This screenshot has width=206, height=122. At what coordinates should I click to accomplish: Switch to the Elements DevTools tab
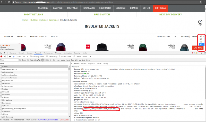[13, 53]
